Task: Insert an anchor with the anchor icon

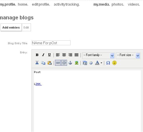Action: pyautogui.click(x=70, y=63)
